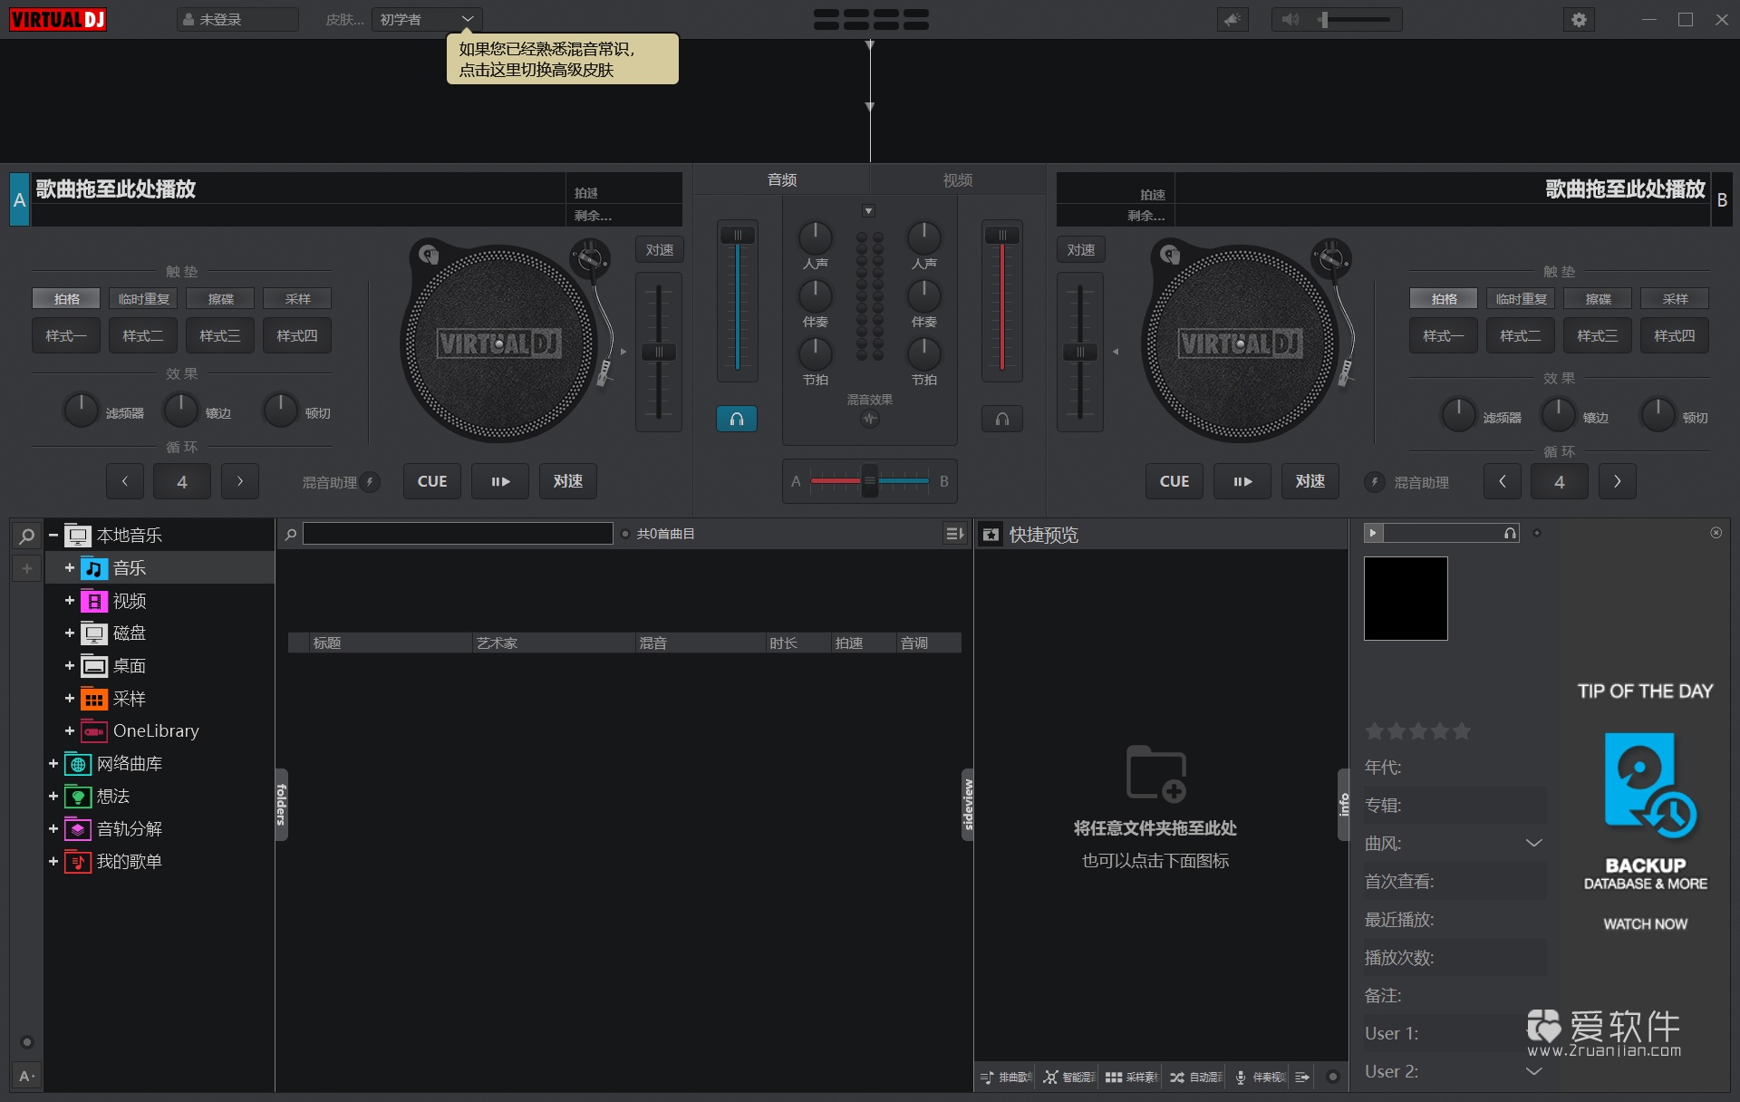The image size is (1740, 1102).
Task: Increase loop length arrow on deck A
Action: (x=240, y=481)
